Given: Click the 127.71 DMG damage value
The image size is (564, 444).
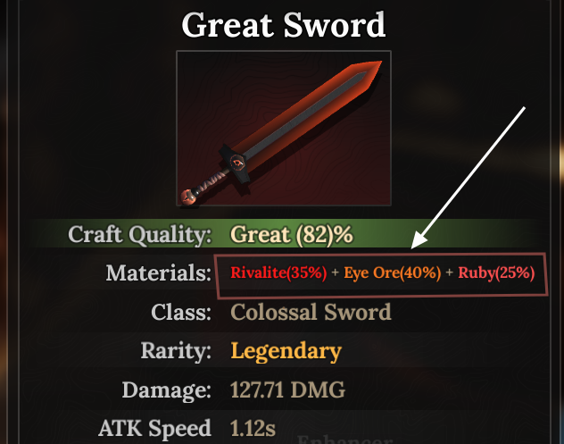Looking at the screenshot, I should coord(287,390).
